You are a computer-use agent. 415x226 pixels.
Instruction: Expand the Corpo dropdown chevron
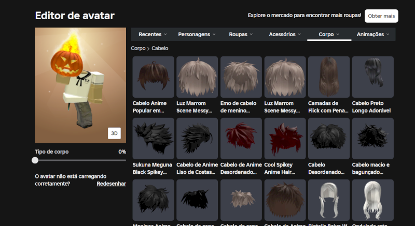(x=338, y=34)
